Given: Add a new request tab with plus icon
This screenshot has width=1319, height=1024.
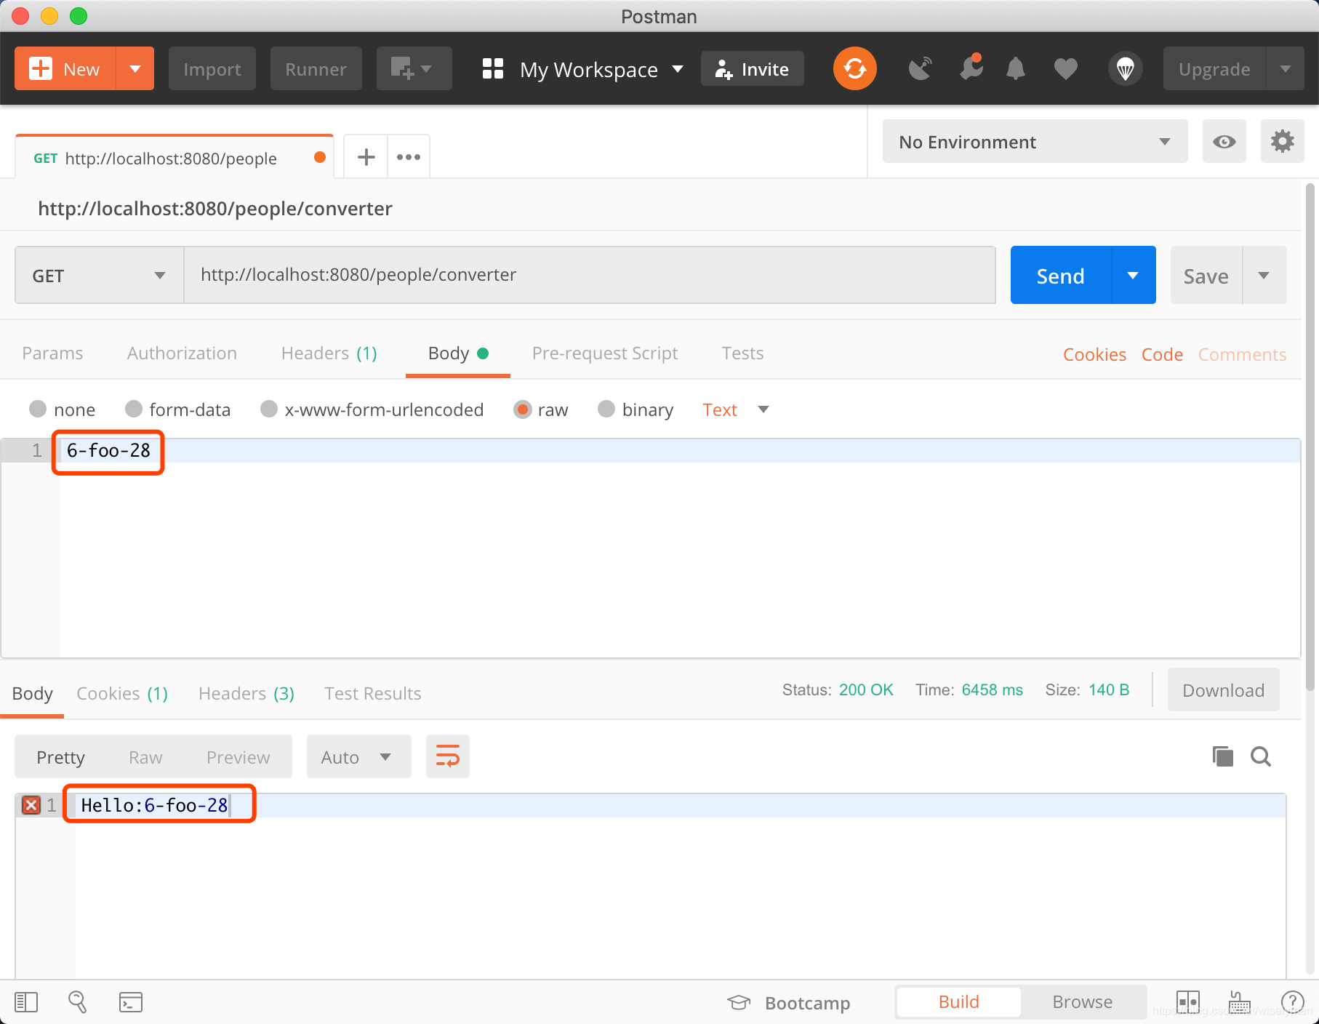Looking at the screenshot, I should (x=366, y=157).
